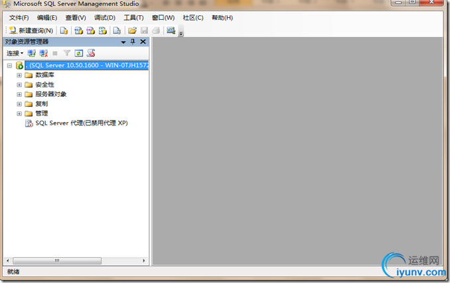Open the 文件(F) menu

click(19, 18)
